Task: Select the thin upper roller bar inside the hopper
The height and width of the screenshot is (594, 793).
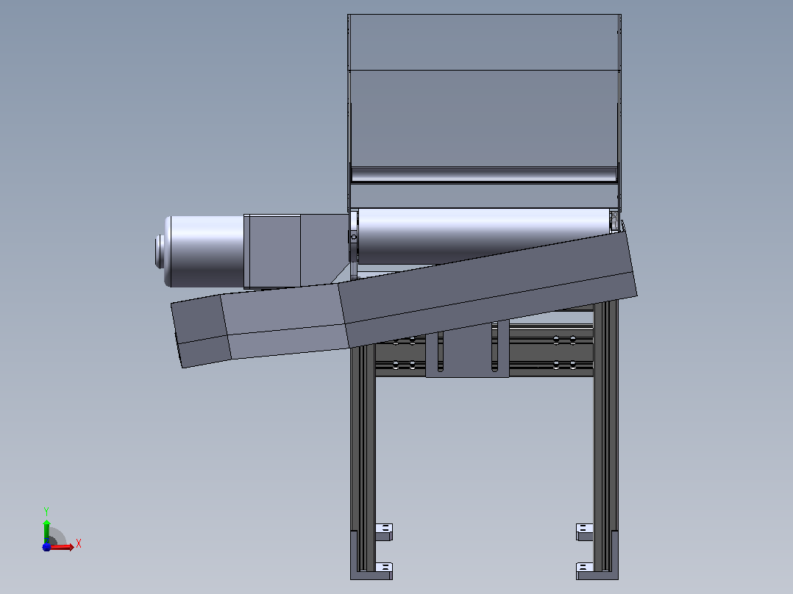Action: pos(484,174)
